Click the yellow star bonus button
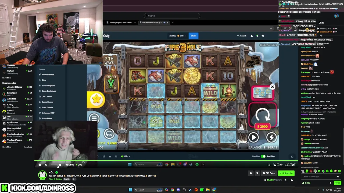 (96, 99)
